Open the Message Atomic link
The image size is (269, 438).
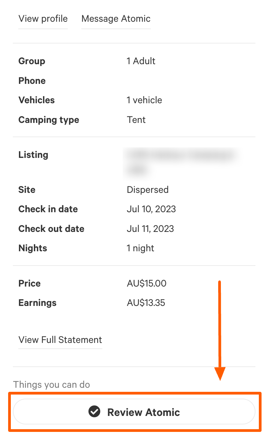point(116,18)
